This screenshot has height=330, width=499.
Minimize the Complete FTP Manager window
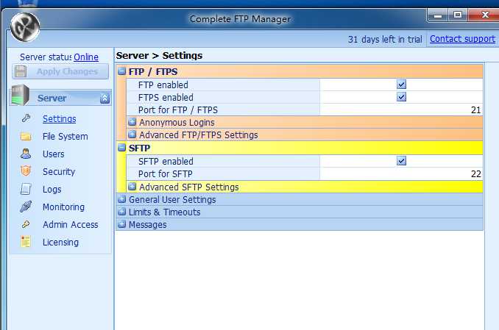[438, 15]
